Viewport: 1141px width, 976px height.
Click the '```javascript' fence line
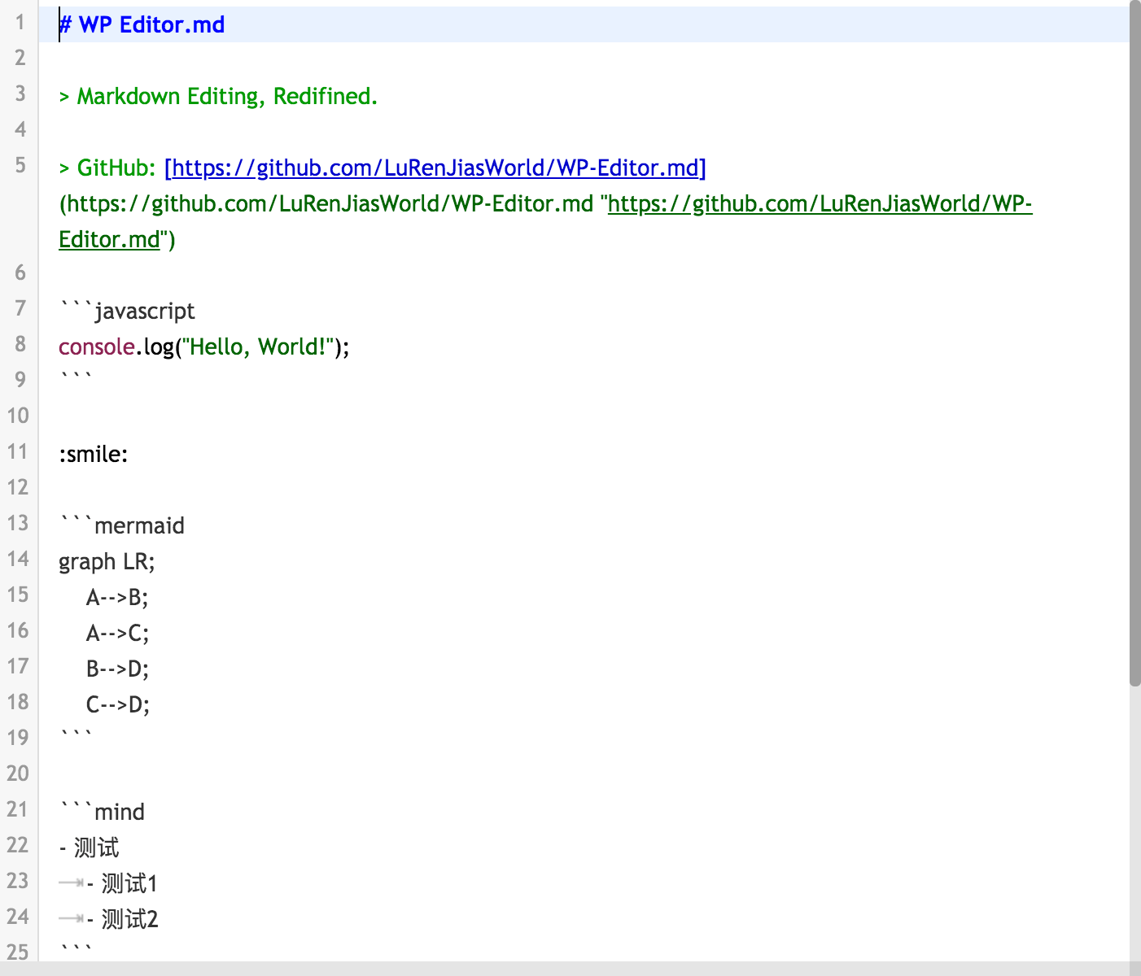(x=127, y=311)
